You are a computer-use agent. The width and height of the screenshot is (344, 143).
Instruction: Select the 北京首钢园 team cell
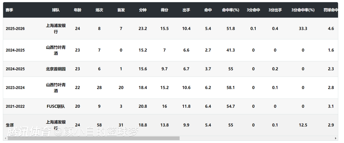pyautogui.click(x=56, y=69)
